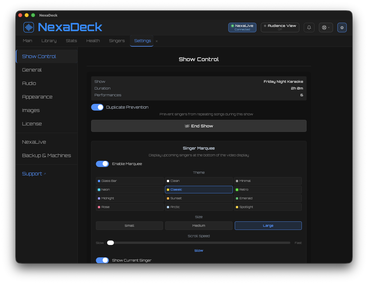368x284 pixels.
Task: Click the NexaDeck waveform logo icon
Action: [x=28, y=27]
